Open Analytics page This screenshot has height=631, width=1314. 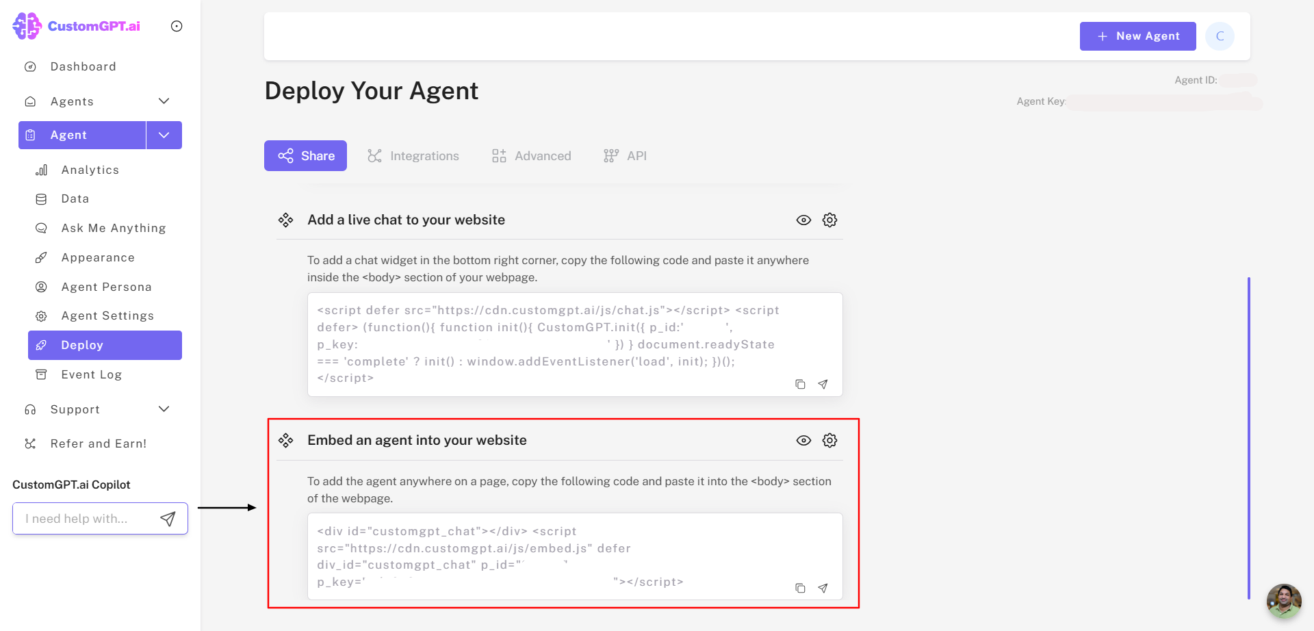90,170
